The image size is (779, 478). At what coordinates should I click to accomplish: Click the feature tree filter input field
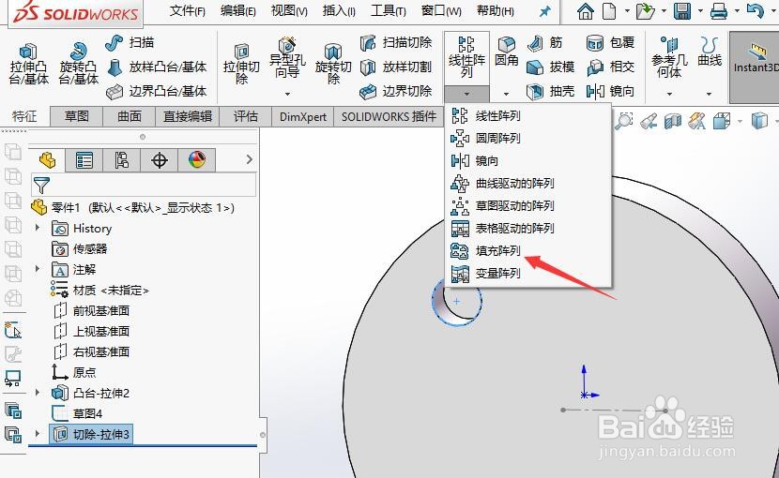[x=144, y=185]
